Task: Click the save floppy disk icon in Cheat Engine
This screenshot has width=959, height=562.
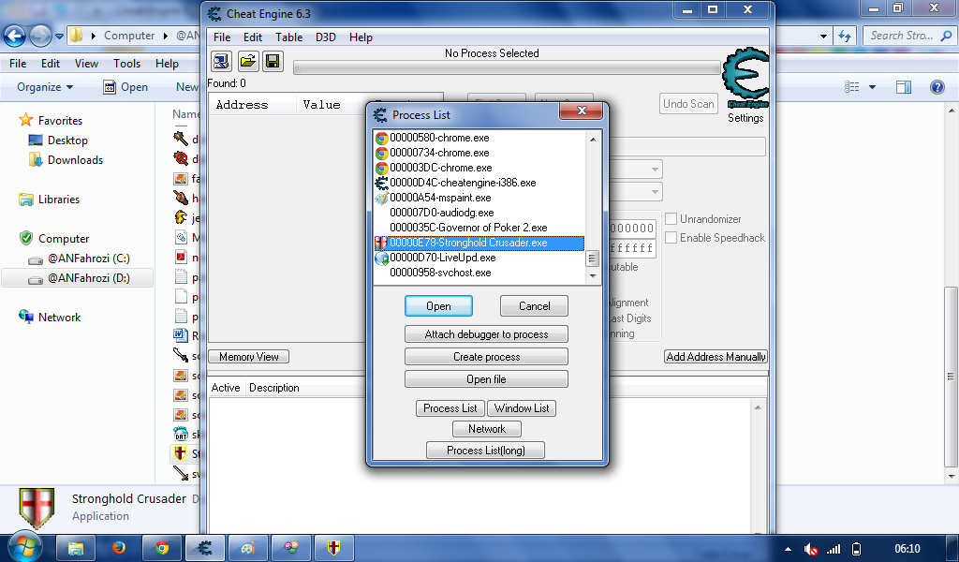Action: click(x=273, y=61)
